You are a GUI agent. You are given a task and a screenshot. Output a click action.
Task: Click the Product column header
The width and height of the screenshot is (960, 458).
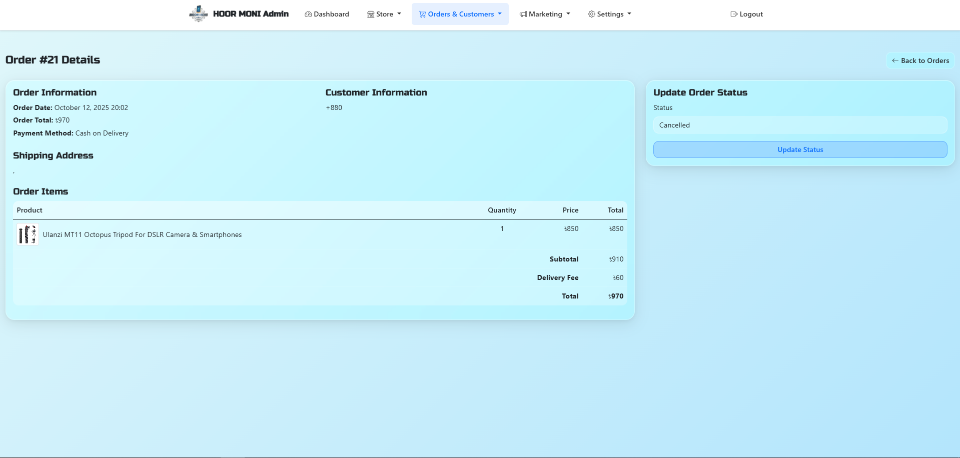click(30, 210)
